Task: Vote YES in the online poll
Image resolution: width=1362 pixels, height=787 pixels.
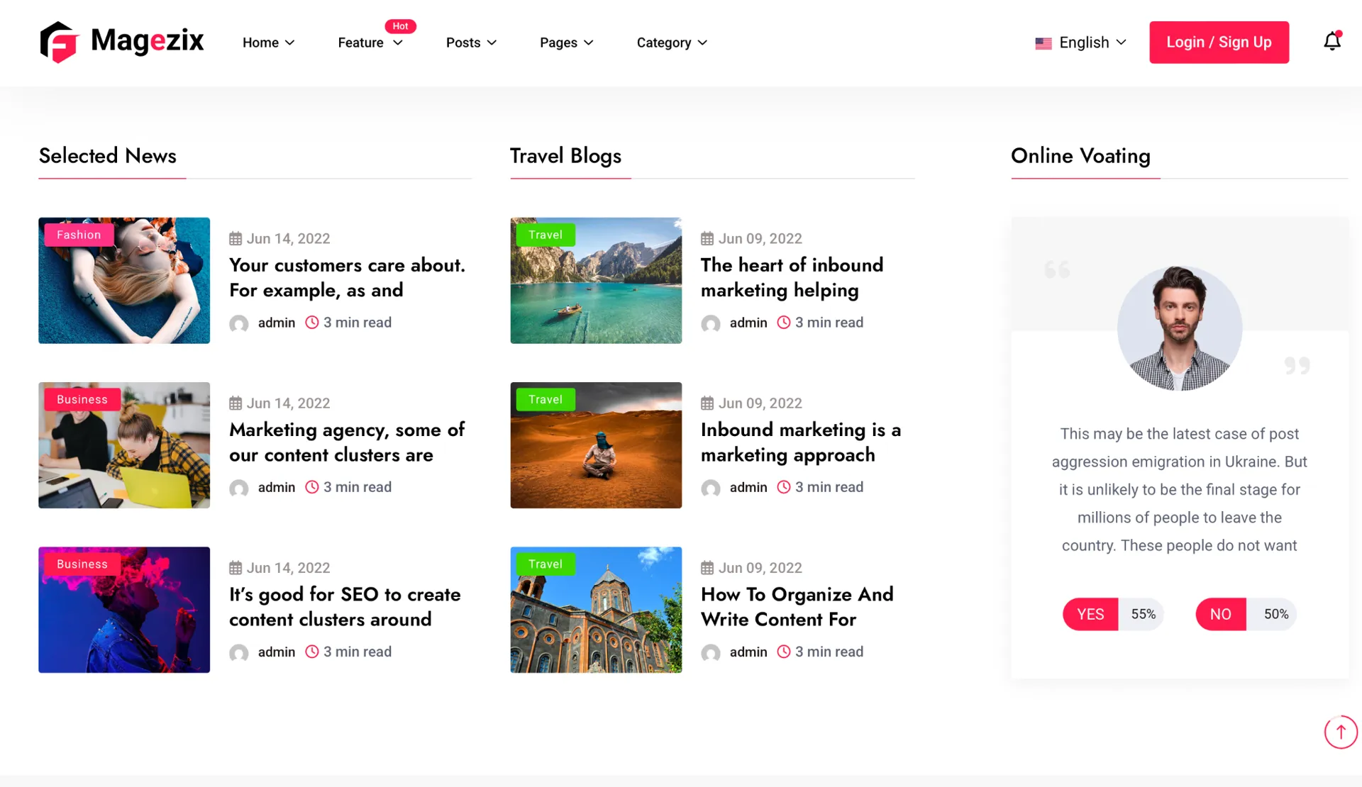Action: tap(1090, 614)
